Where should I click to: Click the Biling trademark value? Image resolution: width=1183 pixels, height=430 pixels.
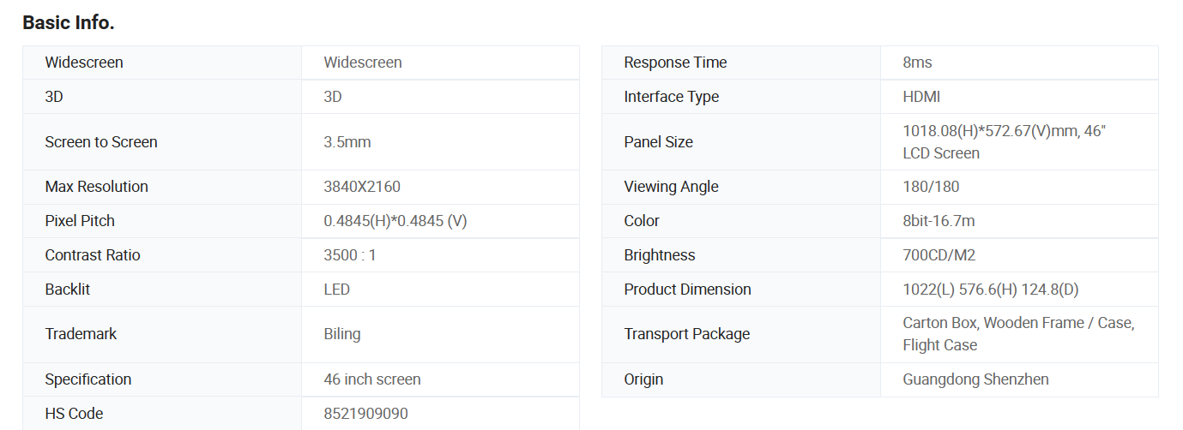pos(342,334)
